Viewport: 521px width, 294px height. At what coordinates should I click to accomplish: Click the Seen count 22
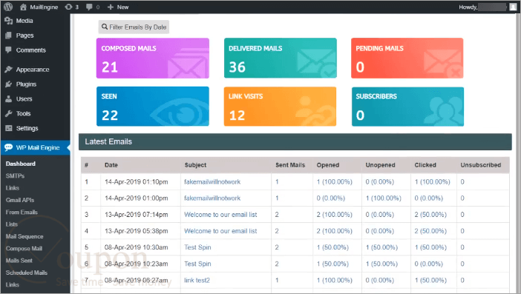click(110, 116)
